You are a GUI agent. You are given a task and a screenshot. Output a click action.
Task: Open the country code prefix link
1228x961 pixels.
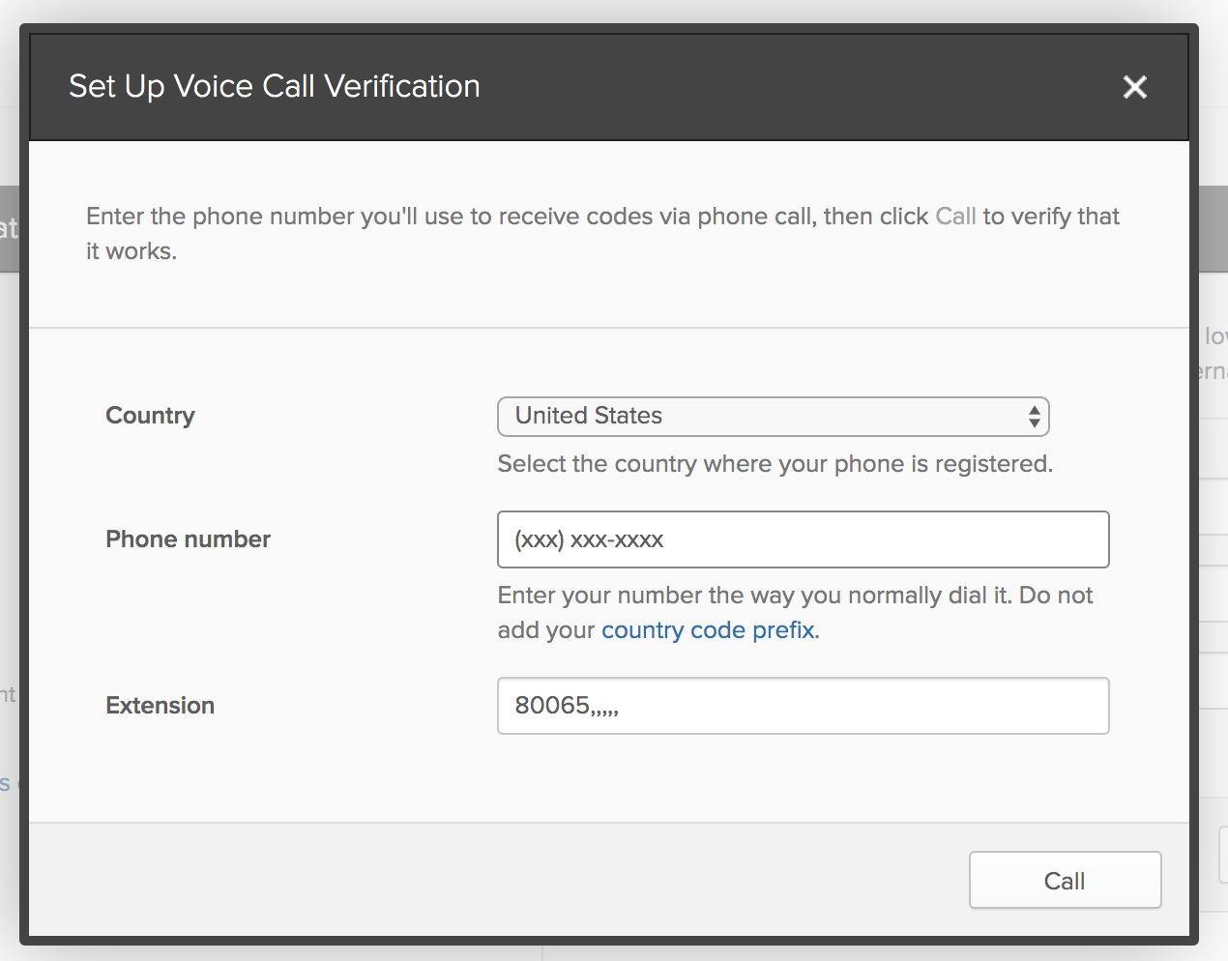pos(708,630)
